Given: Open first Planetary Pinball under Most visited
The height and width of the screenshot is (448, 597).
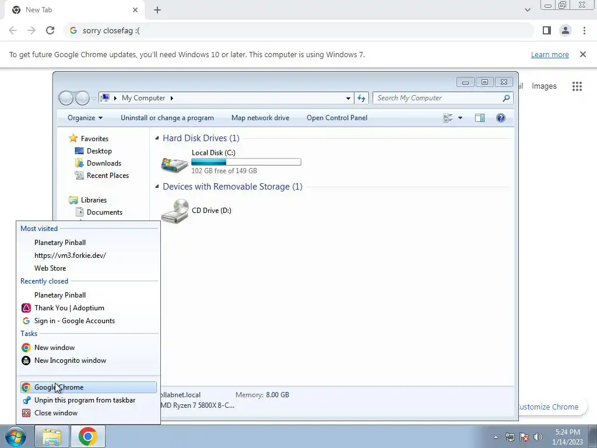Looking at the screenshot, I should click(60, 243).
